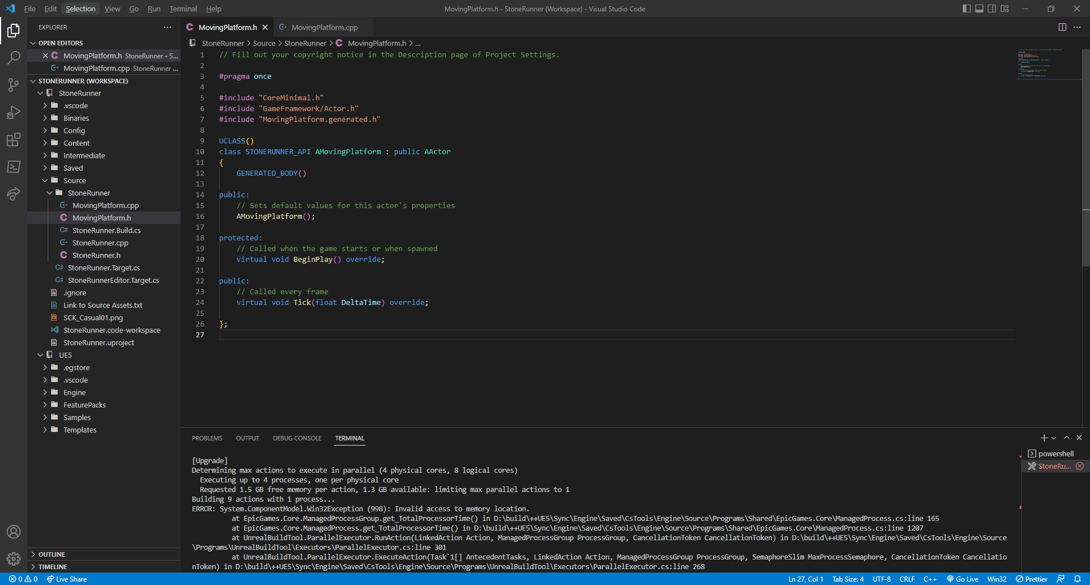Open the Terminal menu
1090x585 pixels.
[x=183, y=9]
